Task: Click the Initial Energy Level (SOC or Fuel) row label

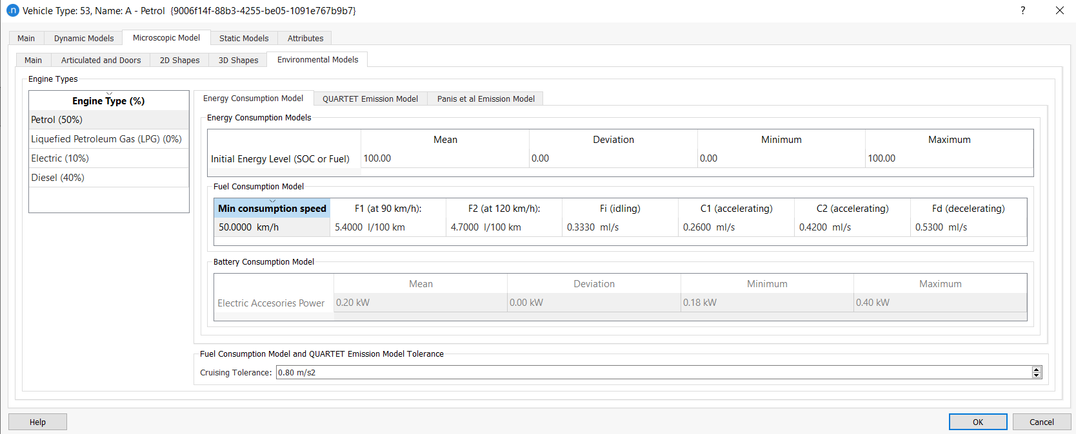Action: [x=284, y=159]
